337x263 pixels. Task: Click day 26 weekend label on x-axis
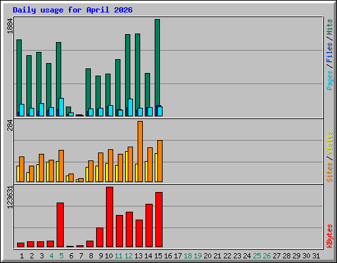click(x=267, y=256)
